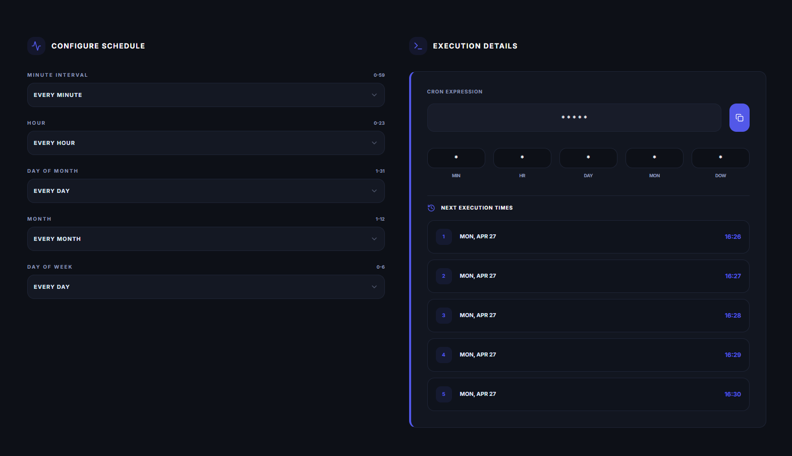This screenshot has width=792, height=456.
Task: Open the Day of Week dropdown
Action: pyautogui.click(x=206, y=287)
